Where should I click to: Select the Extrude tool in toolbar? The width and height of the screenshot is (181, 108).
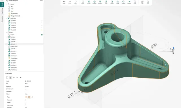pyautogui.click(x=94, y=2)
